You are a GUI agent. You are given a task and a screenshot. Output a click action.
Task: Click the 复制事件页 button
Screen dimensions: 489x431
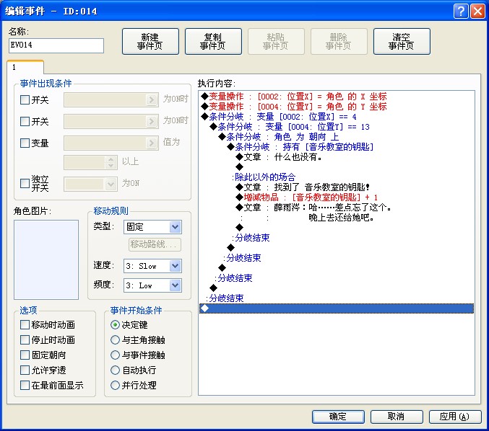pos(213,41)
